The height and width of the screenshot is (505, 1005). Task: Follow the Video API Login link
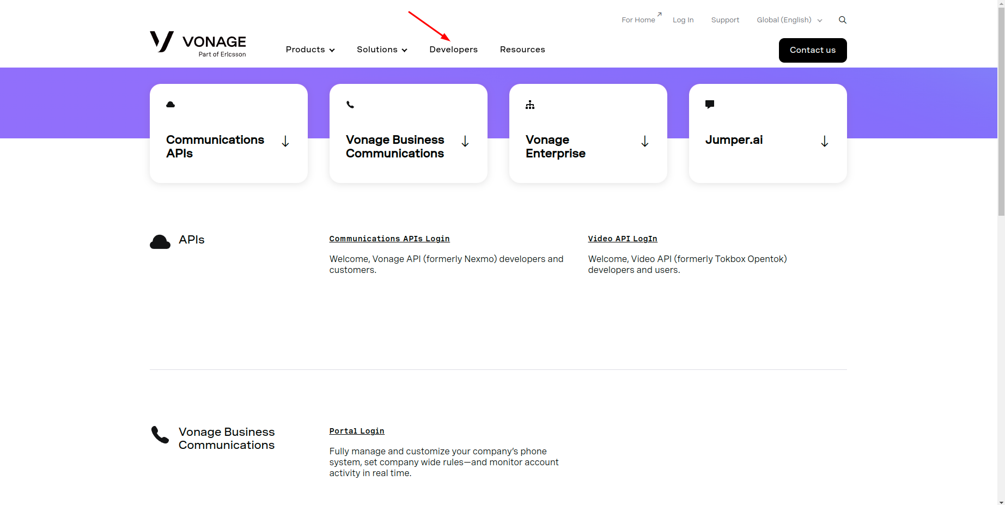pos(623,239)
